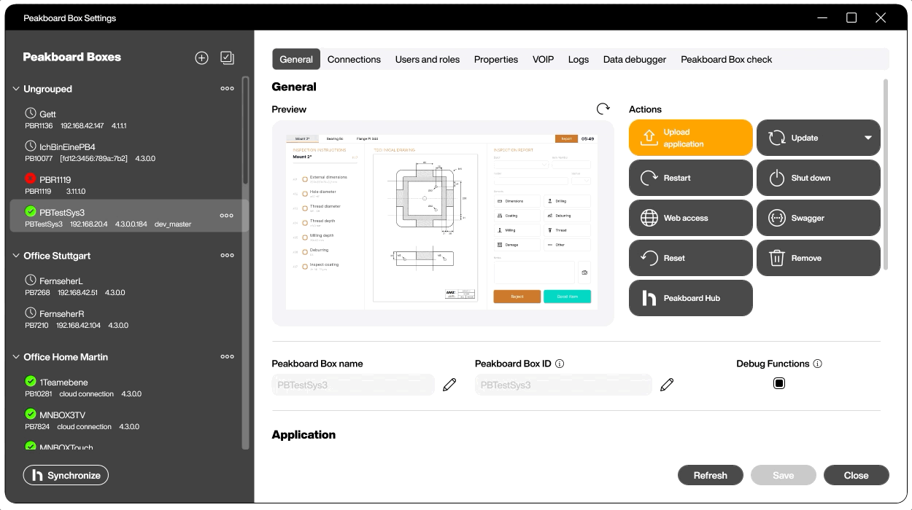The width and height of the screenshot is (912, 510).
Task: Click the Peakboard Box name input field
Action: click(354, 385)
